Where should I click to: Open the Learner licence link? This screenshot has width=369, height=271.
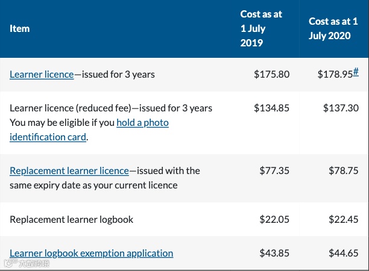pyautogui.click(x=42, y=75)
